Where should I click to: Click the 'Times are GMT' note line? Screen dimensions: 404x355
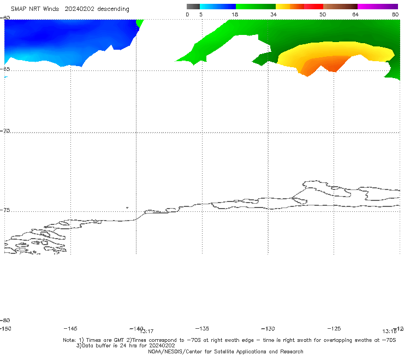(x=229, y=340)
